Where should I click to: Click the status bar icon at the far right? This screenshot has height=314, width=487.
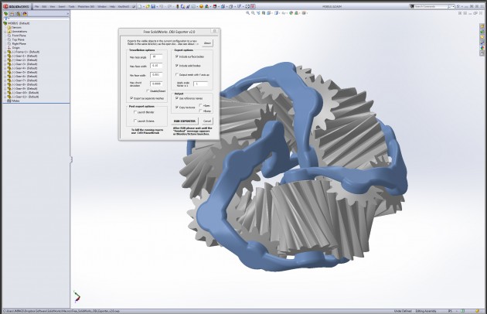(477, 311)
